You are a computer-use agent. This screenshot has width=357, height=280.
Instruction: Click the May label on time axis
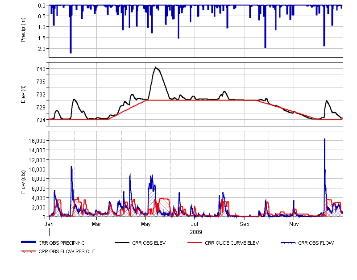tap(146, 224)
